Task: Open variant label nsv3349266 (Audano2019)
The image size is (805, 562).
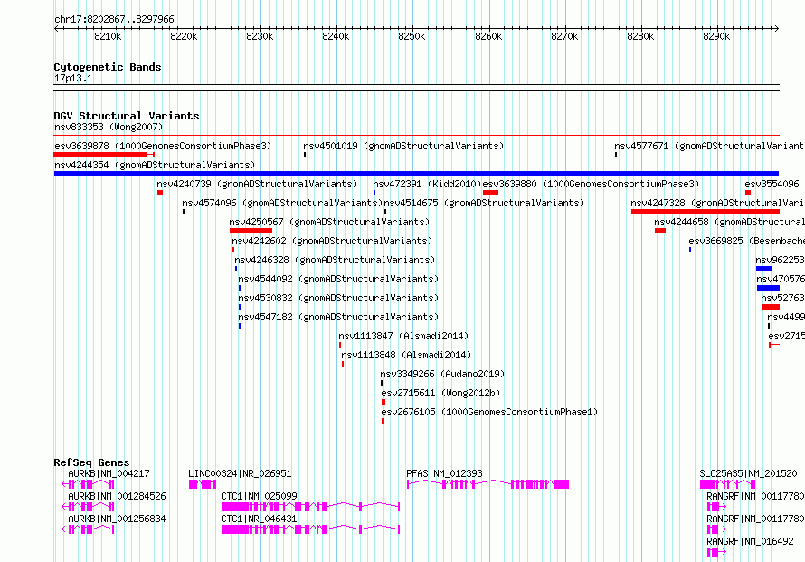Action: [x=442, y=374]
